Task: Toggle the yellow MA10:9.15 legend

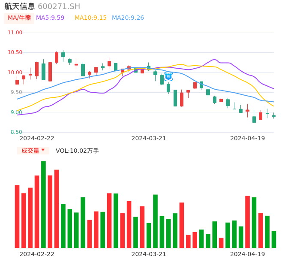Action: 90,18
